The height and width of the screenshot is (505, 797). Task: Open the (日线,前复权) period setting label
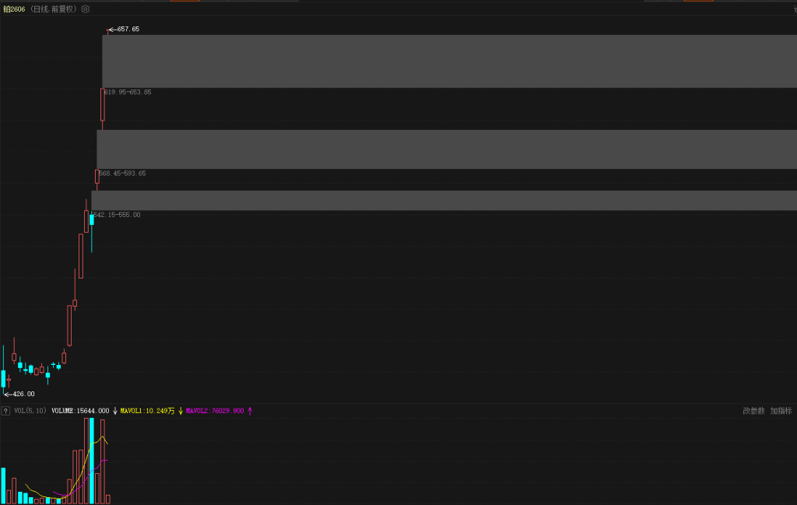pyautogui.click(x=54, y=9)
